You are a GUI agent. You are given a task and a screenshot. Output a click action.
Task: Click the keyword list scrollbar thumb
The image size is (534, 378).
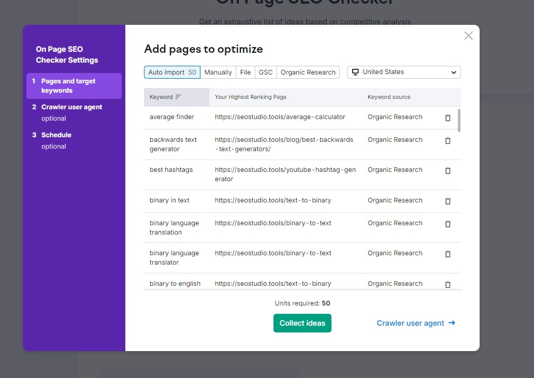(459, 120)
